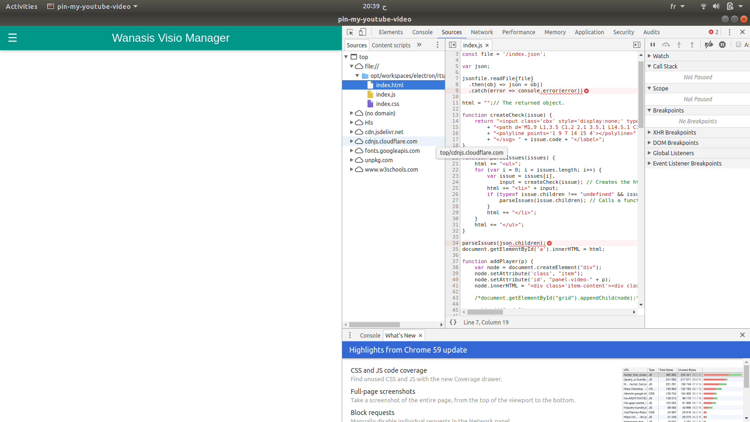Screen dimensions: 750x422
Task: Select index.css in the file tree
Action: point(387,104)
